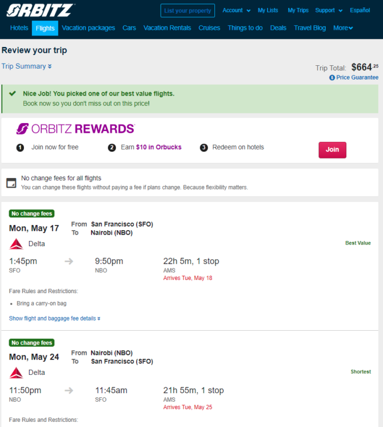Screen dimensions: 383x427
Task: Click the Delta logo on May 24 flight
Action: point(17,373)
